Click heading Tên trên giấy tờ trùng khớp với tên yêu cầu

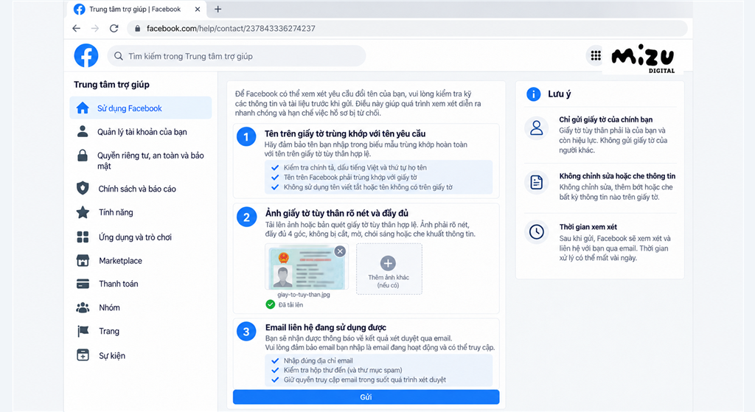[x=345, y=133]
